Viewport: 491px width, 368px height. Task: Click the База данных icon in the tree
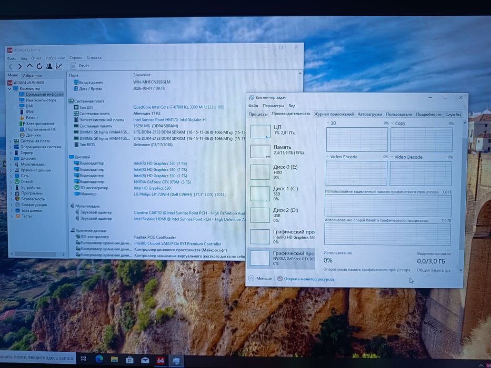tap(17, 211)
